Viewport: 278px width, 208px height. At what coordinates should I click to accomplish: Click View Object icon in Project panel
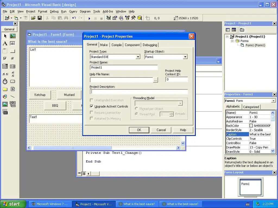click(x=234, y=30)
